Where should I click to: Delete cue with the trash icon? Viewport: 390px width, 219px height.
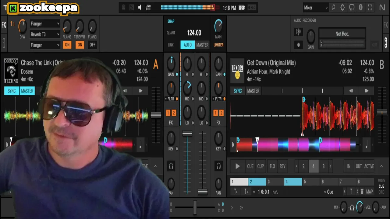(x=362, y=192)
